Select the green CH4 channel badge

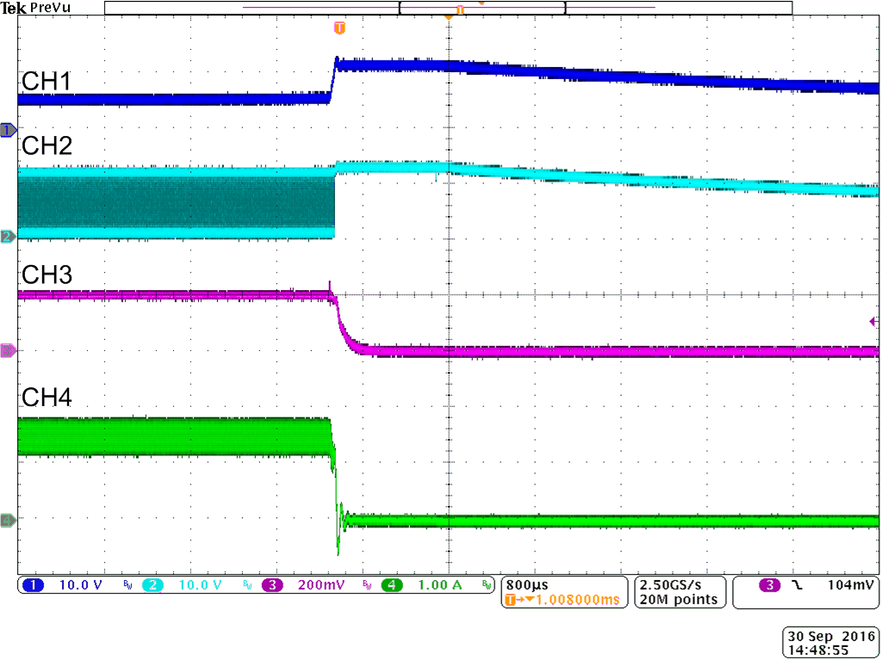[391, 585]
